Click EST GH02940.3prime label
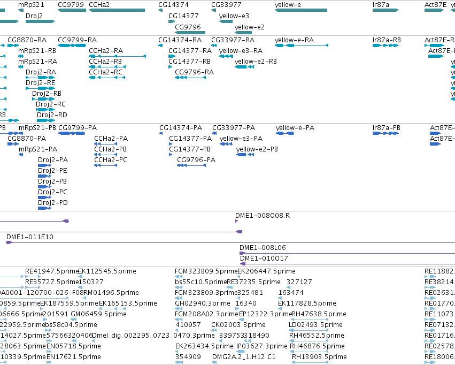 pyautogui.click(x=203, y=303)
